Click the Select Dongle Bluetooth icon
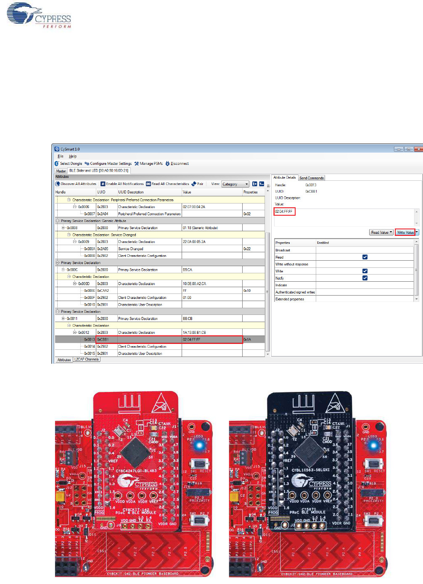 [57, 164]
